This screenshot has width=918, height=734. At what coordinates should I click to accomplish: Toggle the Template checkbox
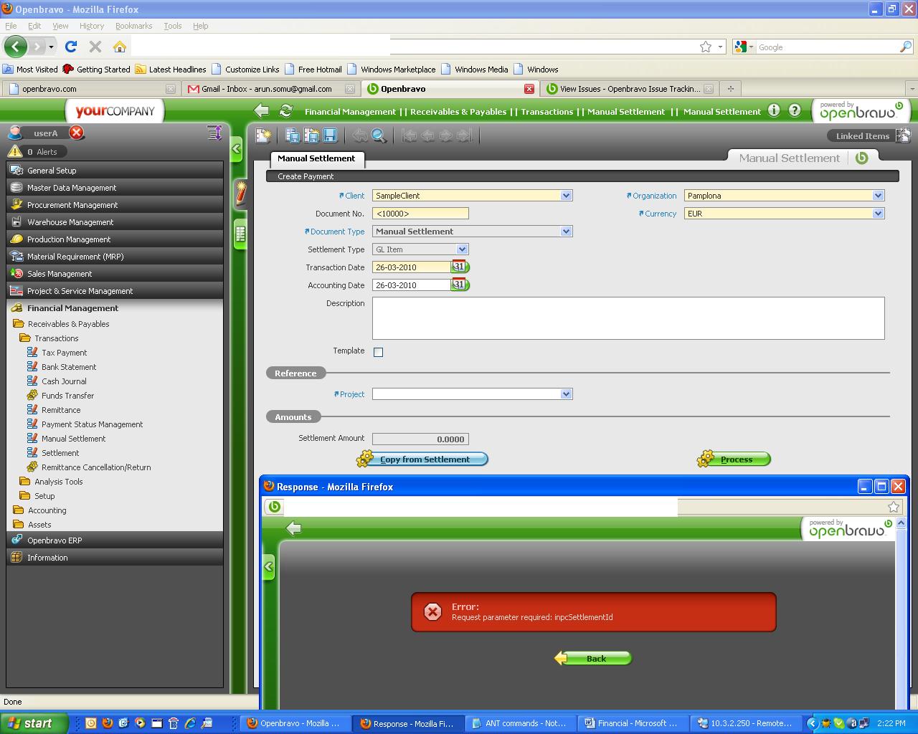(x=378, y=352)
